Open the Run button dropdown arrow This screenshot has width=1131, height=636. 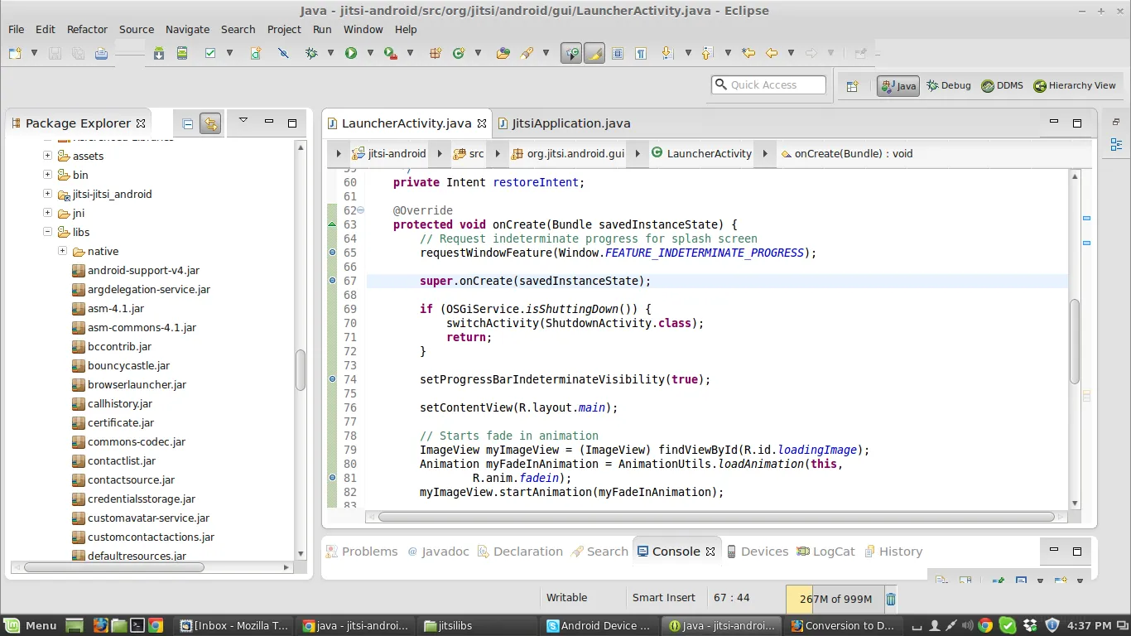tap(369, 53)
